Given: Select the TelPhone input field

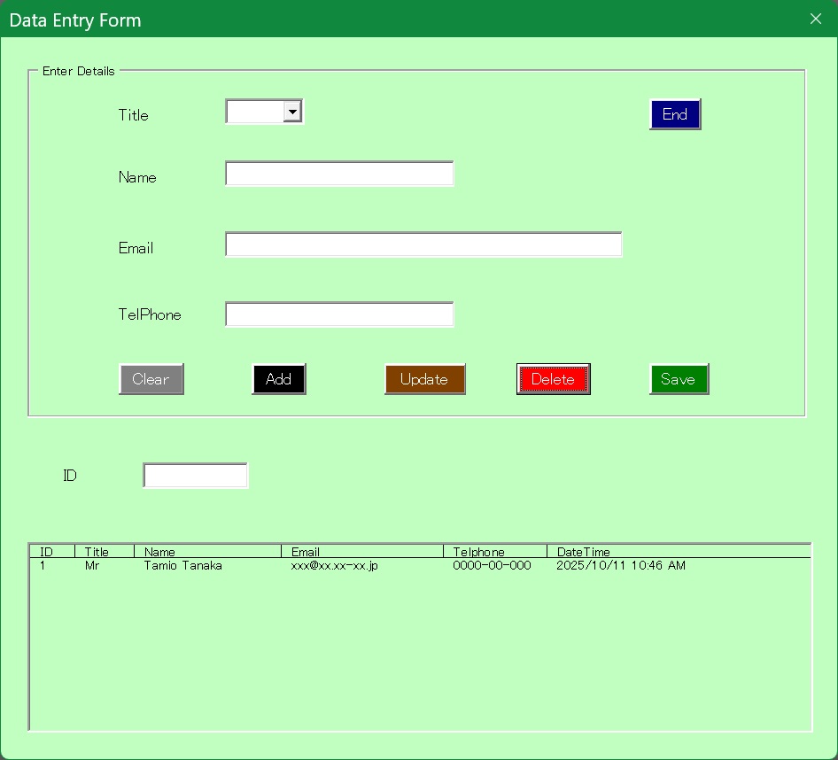Looking at the screenshot, I should pos(339,314).
